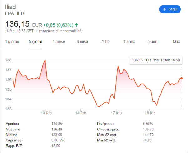Open the YTD time range

click(106, 41)
